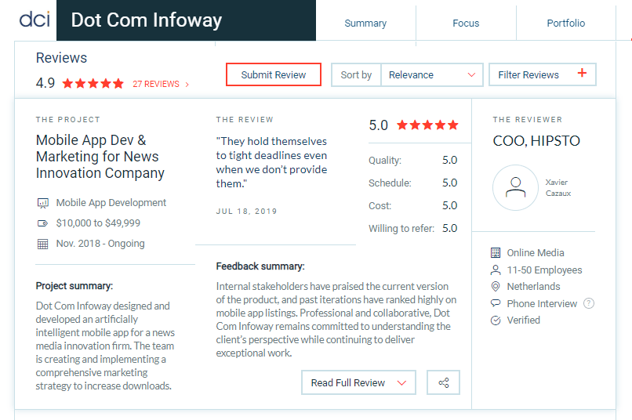
Task: Expand Read Full Review
Action: 358,382
